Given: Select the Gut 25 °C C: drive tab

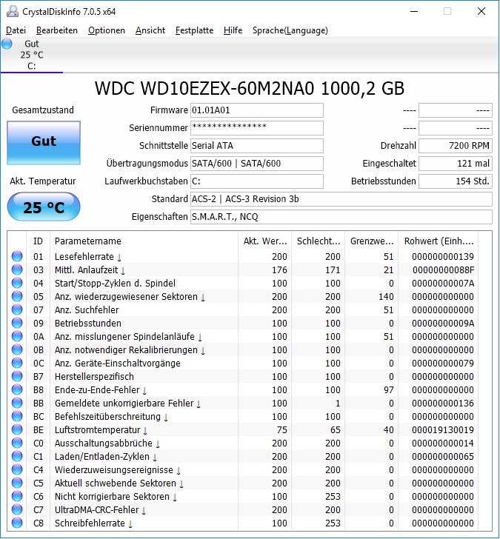Looking at the screenshot, I should (32, 55).
